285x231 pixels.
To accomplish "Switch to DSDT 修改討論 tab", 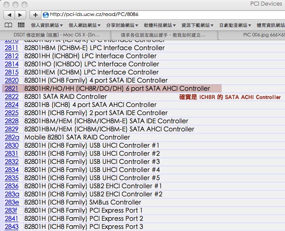I will (56, 35).
